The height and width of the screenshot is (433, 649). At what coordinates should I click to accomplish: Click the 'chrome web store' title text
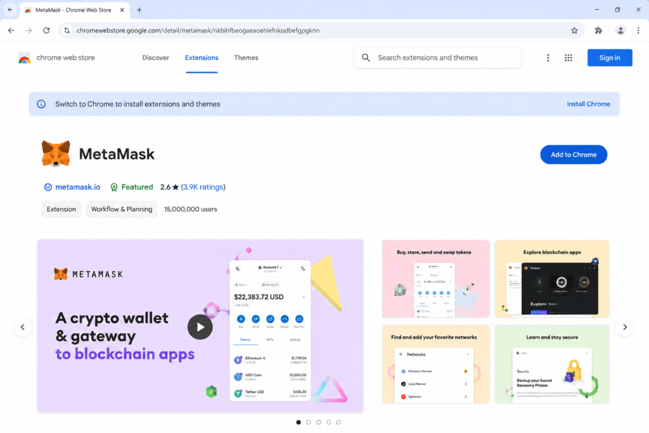(x=65, y=58)
